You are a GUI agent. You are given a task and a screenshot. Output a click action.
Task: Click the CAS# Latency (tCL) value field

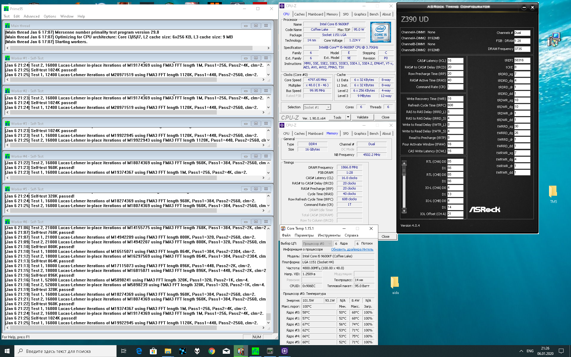click(455, 61)
